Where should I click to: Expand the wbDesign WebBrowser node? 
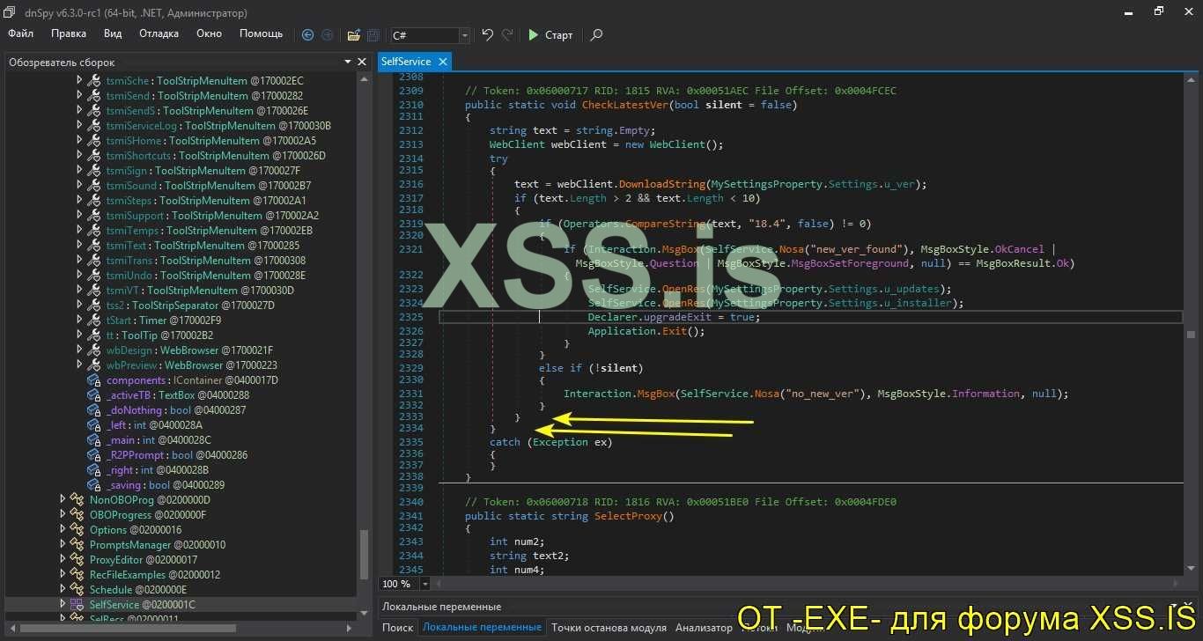[79, 350]
